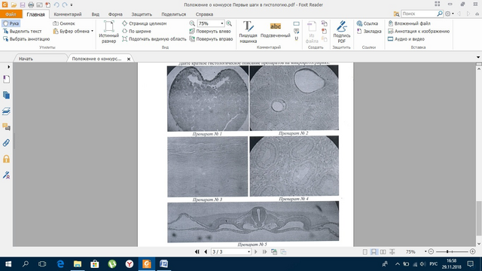Open the attachments panel paperclip icon

pyautogui.click(x=6, y=143)
